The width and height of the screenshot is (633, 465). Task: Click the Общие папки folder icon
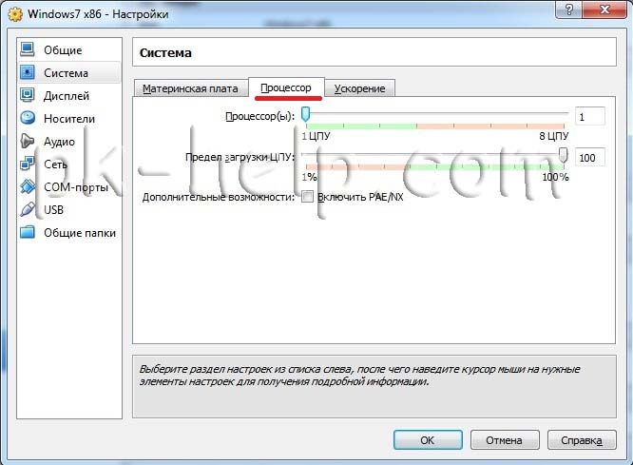[28, 232]
